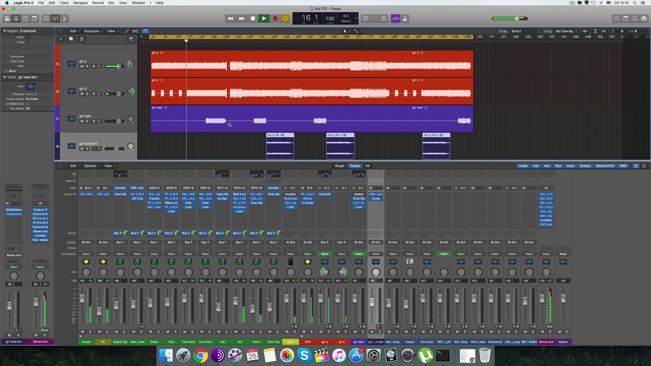Screen dimensions: 651x366
Task: Mute the gtr lead track
Action: [x=81, y=121]
